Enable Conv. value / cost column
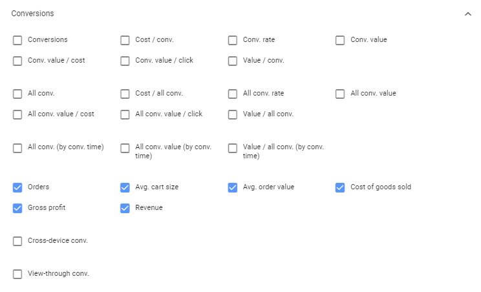 17,61
